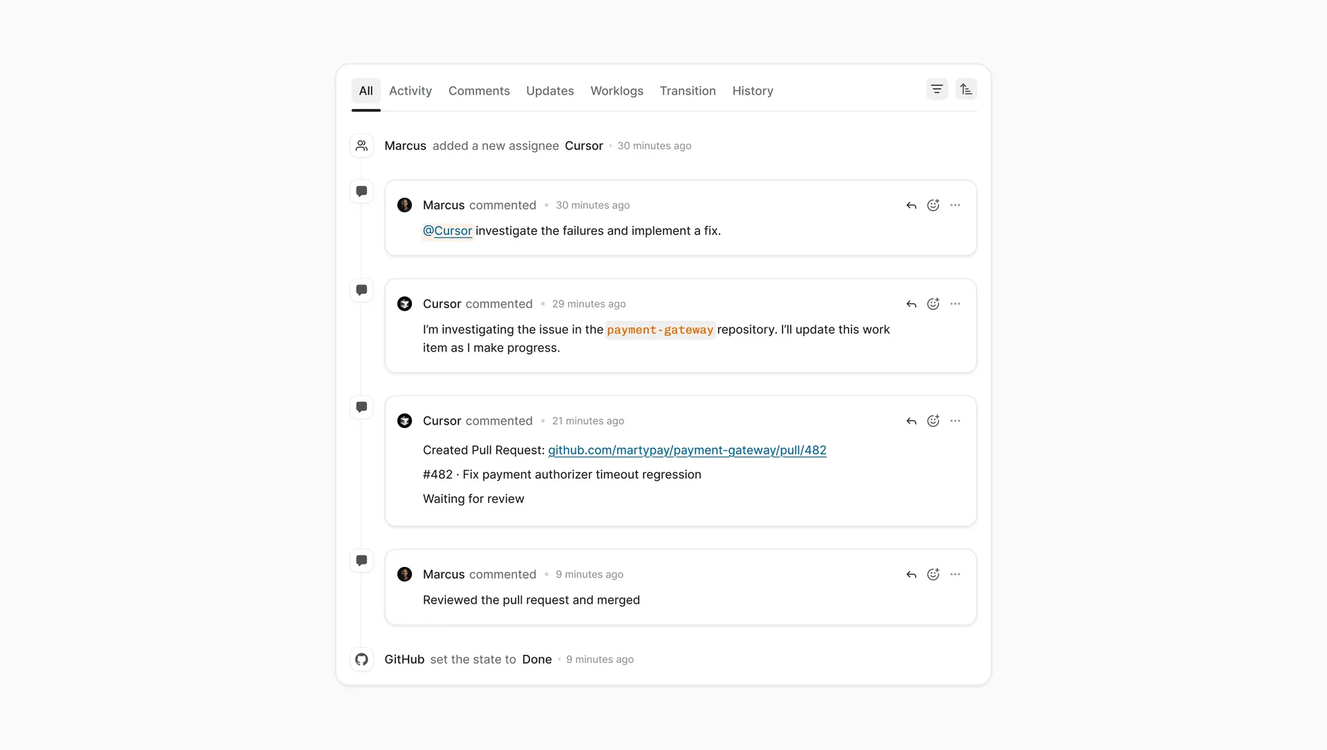Screen dimensions: 1327x750
Task: Add reaction to Cursor's 29 minutes ago comment
Action: pyautogui.click(x=933, y=304)
